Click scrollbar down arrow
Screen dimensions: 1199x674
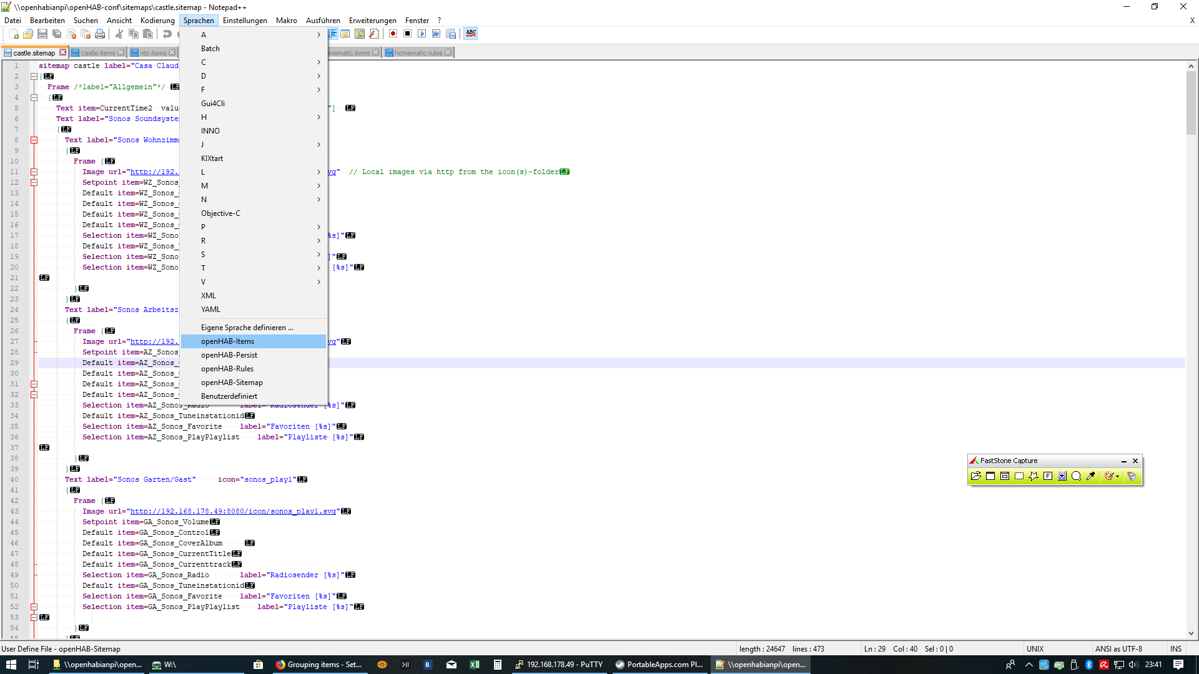pos(1191,633)
